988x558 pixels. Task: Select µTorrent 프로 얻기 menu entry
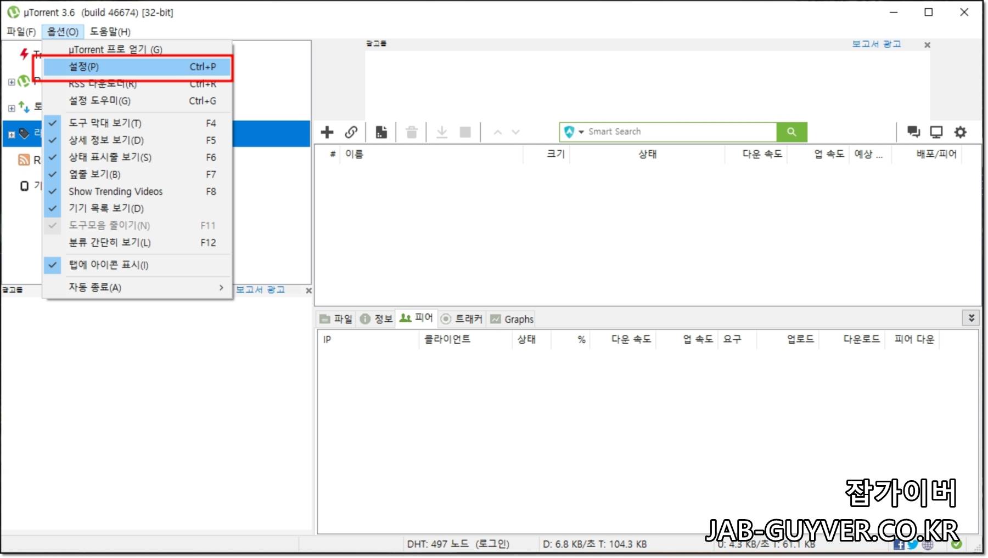pyautogui.click(x=137, y=49)
